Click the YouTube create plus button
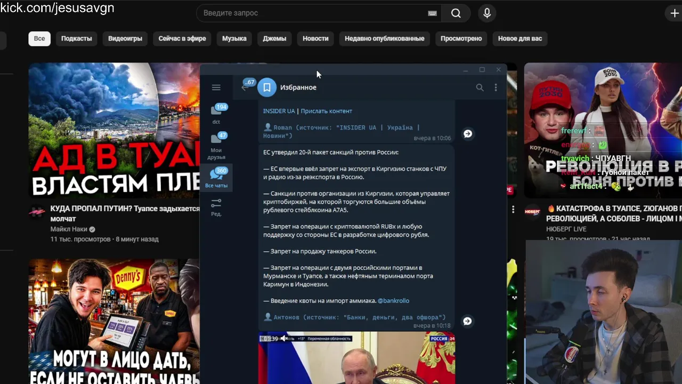This screenshot has height=384, width=682. pos(674,13)
